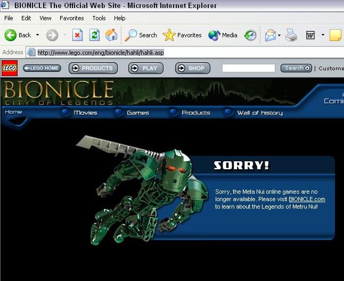Open Movies in Bionicle navigation

click(85, 113)
